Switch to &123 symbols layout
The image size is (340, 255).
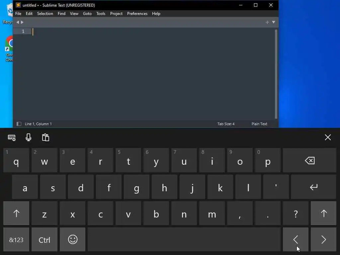(x=16, y=239)
